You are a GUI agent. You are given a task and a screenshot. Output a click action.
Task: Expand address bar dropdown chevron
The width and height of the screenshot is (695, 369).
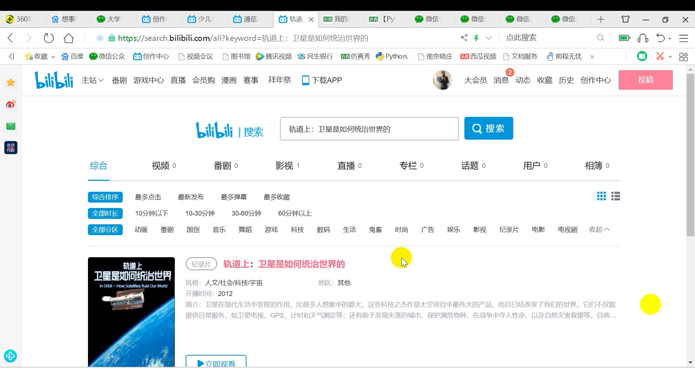click(x=489, y=38)
